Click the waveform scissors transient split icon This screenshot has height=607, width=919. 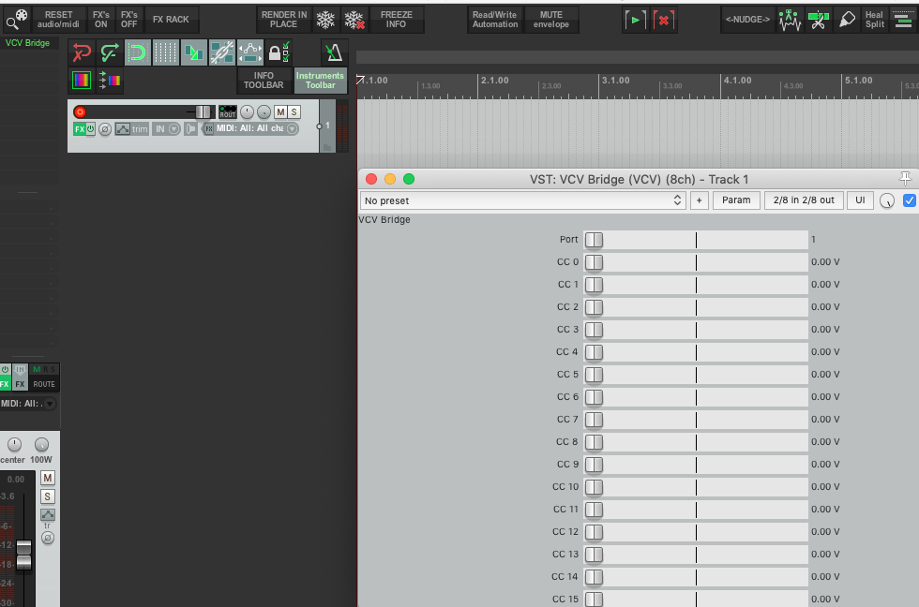tap(790, 20)
